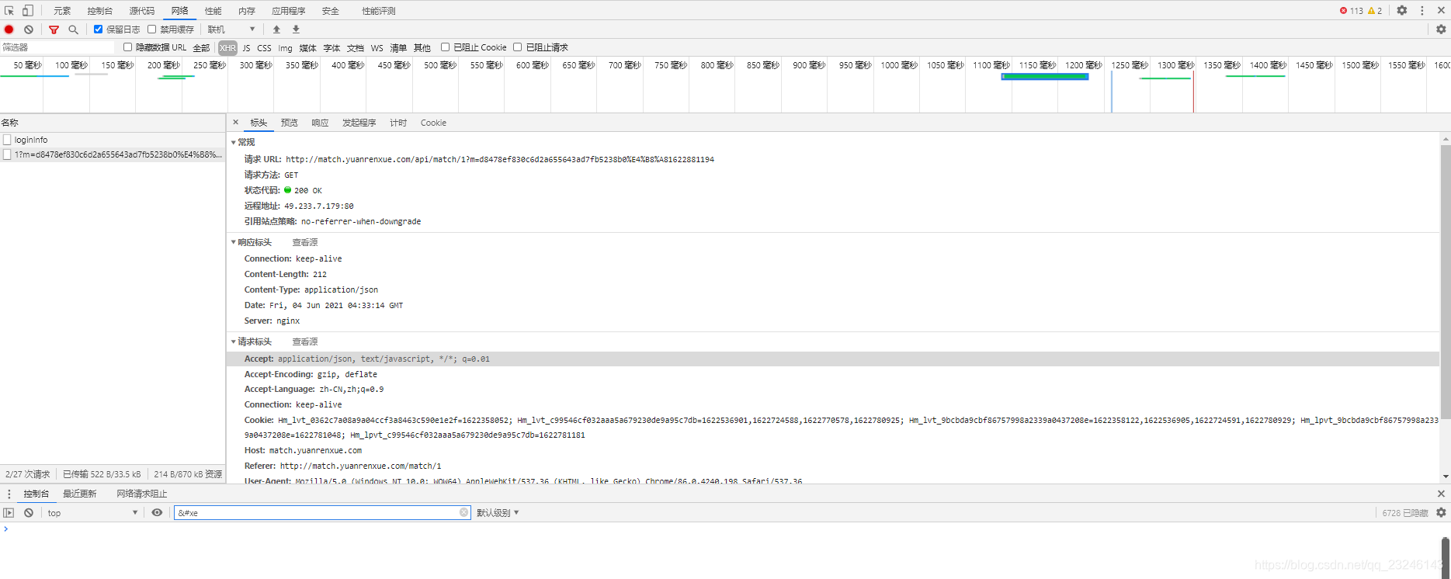Image resolution: width=1451 pixels, height=579 pixels.
Task: Select request 1?m=d8478ef830c6... row
Action: click(113, 154)
